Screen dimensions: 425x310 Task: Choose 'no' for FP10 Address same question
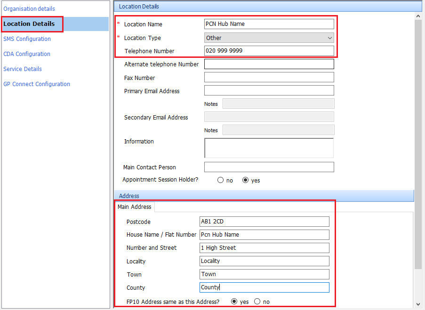(257, 302)
